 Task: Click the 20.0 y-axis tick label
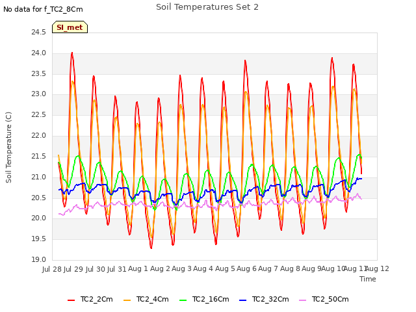pyautogui.click(x=39, y=218)
